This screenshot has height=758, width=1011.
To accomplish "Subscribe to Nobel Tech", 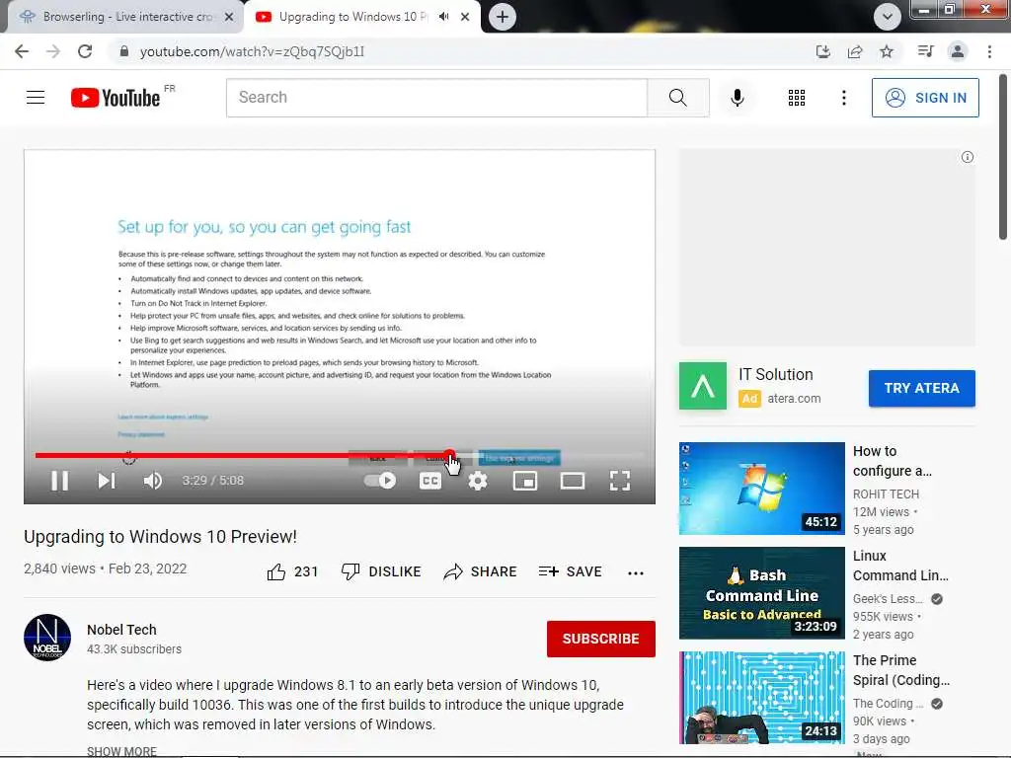I will tap(601, 639).
